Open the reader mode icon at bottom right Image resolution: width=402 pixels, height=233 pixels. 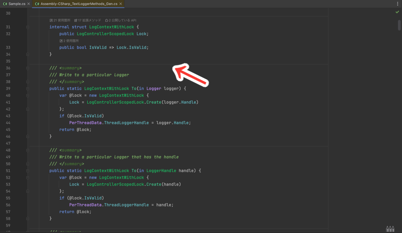pos(390,229)
